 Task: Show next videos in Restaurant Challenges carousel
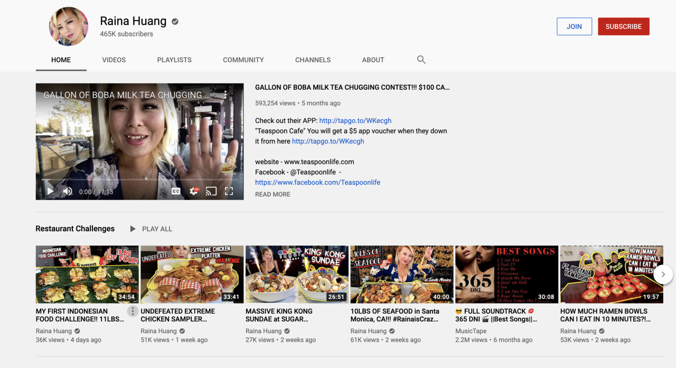663,274
